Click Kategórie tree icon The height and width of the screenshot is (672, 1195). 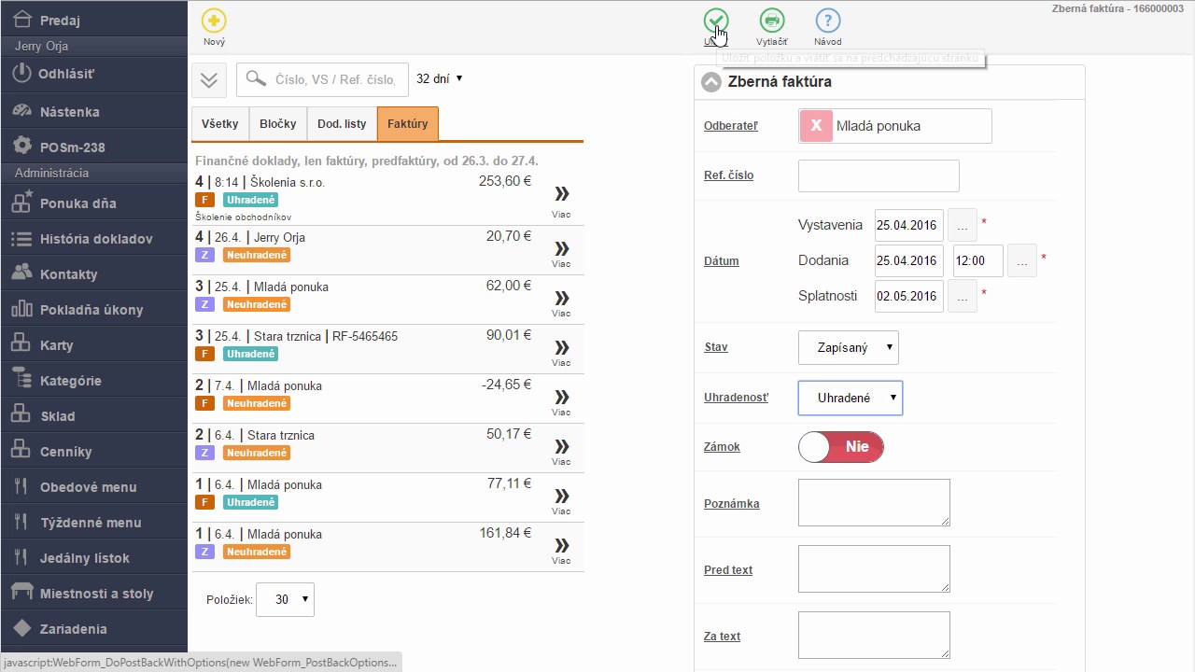coord(21,380)
